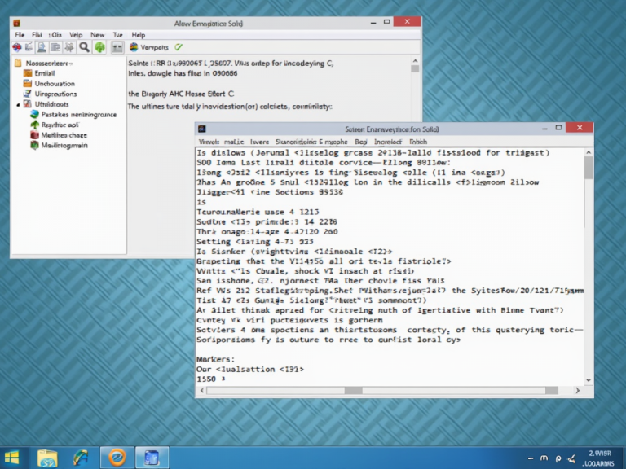Select the Uiropreations tree item
The width and height of the screenshot is (626, 469).
[56, 94]
